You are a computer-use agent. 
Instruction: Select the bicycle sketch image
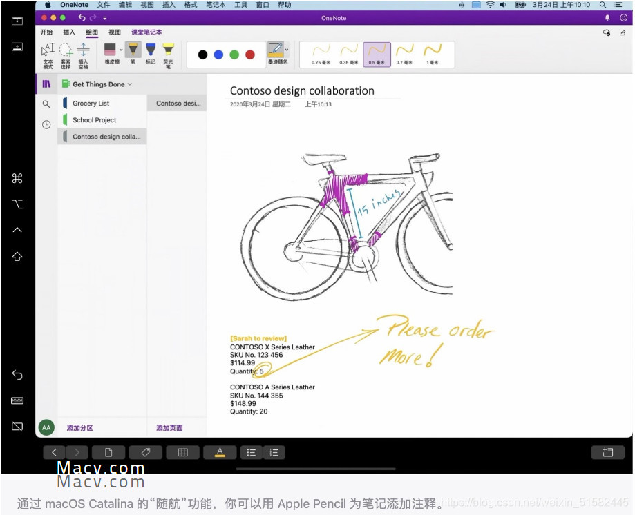(x=347, y=226)
